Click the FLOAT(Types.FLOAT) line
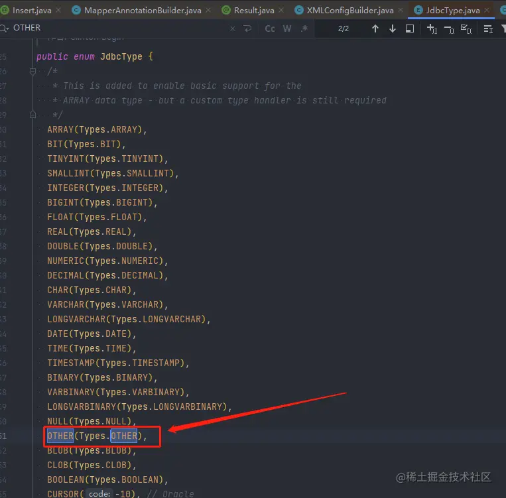 (97, 217)
